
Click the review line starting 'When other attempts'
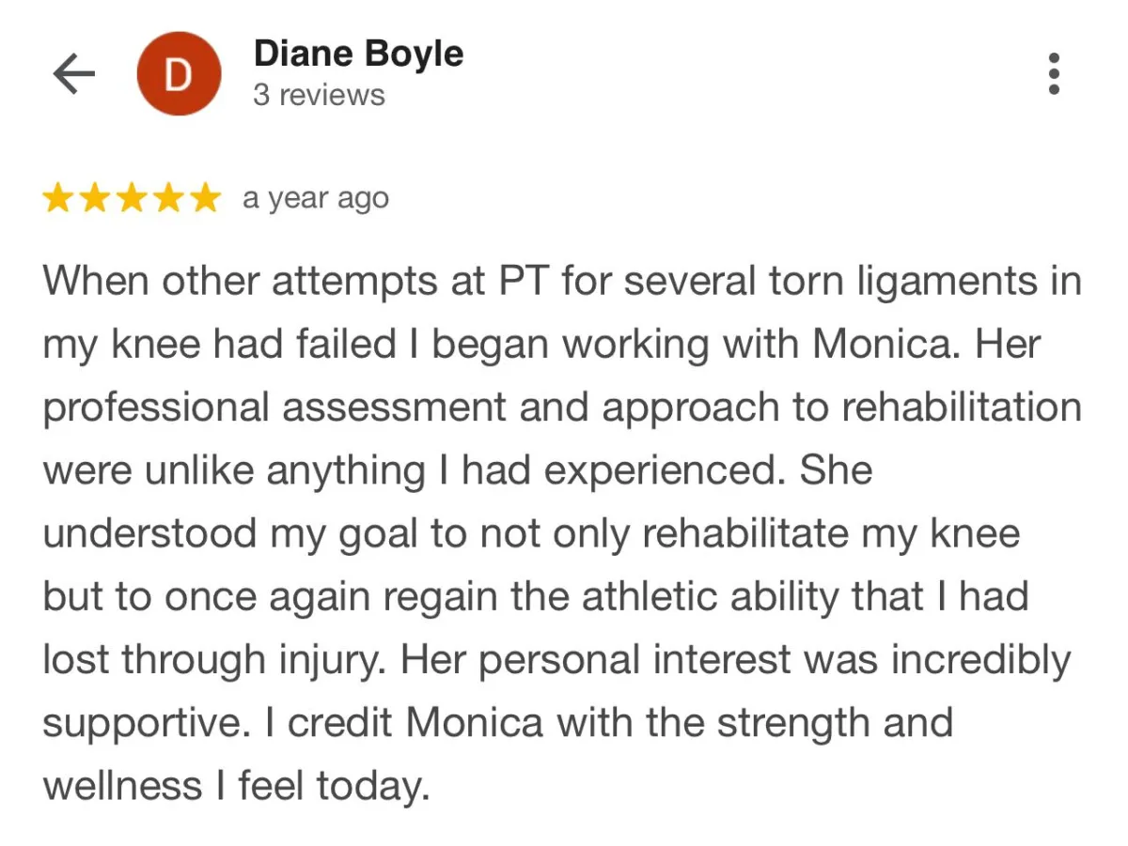562,282
